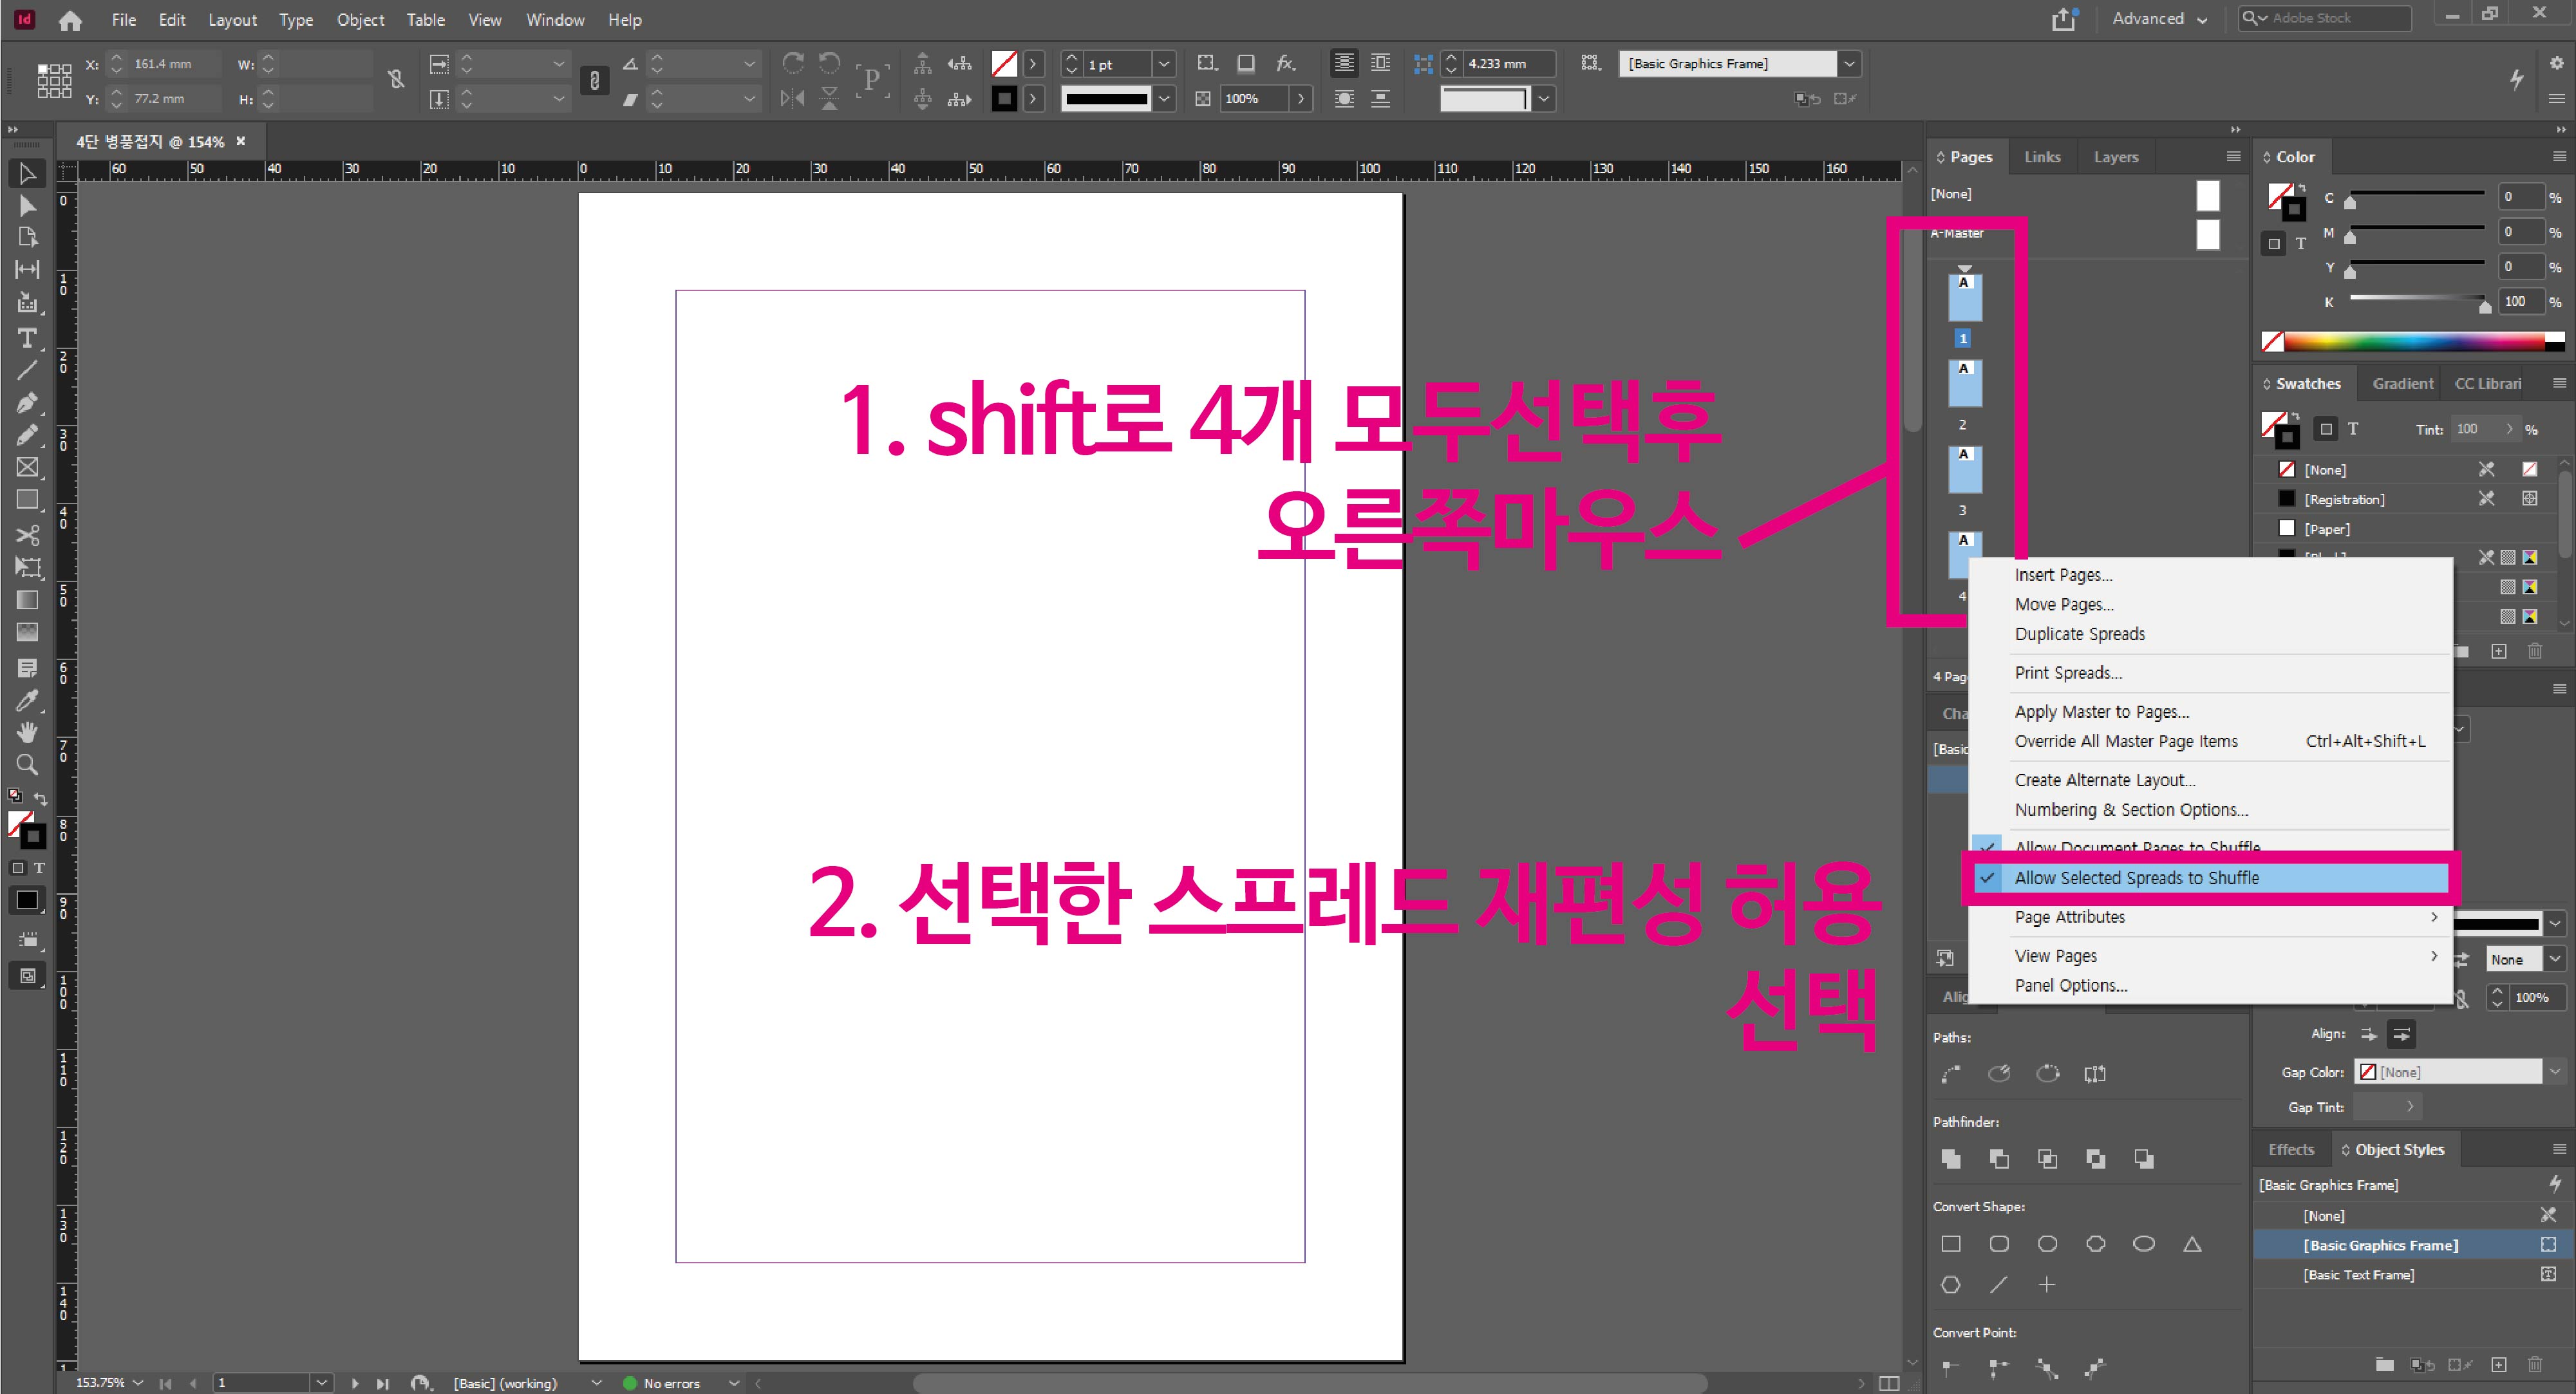2576x1394 pixels.
Task: Open the Object menu
Action: 360,20
